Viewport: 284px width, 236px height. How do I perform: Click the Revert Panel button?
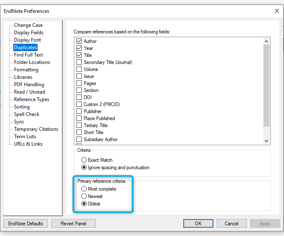pos(73,224)
